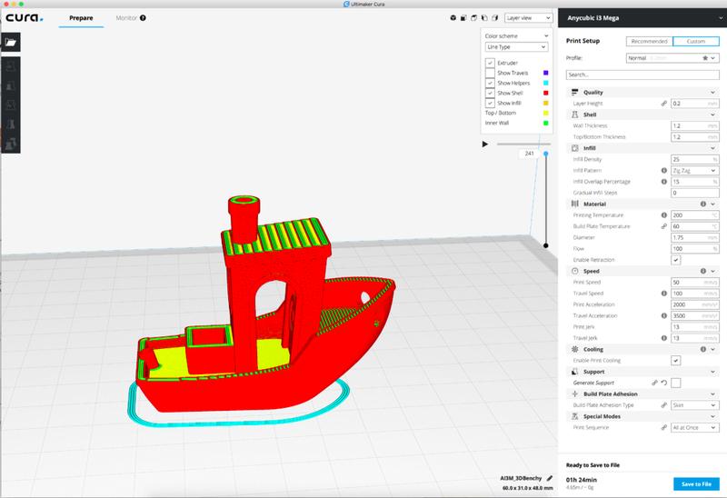The width and height of the screenshot is (727, 498).
Task: Click the link icon beside Layer Height
Action: (664, 104)
